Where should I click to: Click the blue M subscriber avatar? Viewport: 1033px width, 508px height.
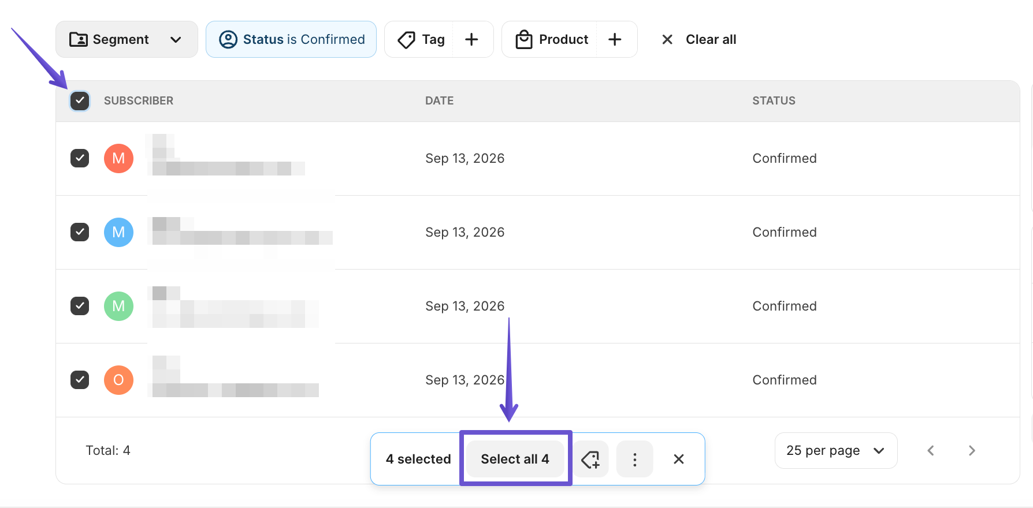(118, 232)
